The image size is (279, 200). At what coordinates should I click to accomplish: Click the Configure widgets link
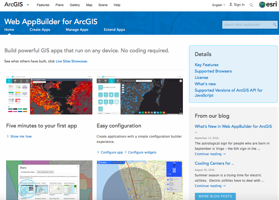(x=142, y=152)
